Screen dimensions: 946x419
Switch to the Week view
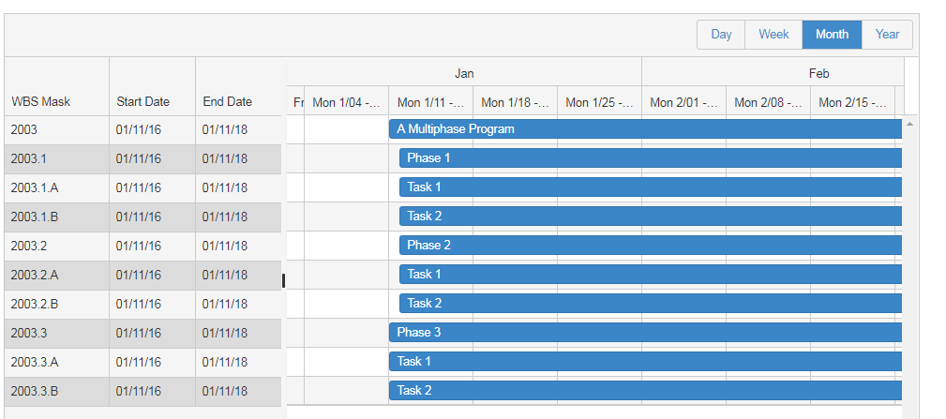point(773,35)
